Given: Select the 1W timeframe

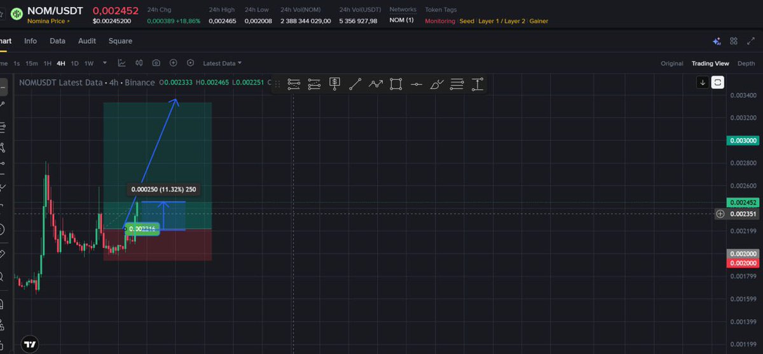Looking at the screenshot, I should click(x=89, y=64).
